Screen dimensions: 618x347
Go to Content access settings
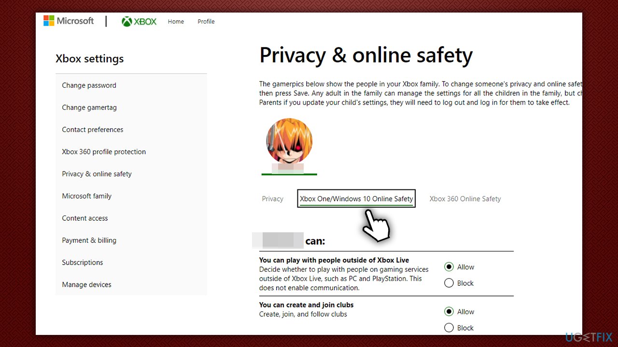[x=85, y=218]
